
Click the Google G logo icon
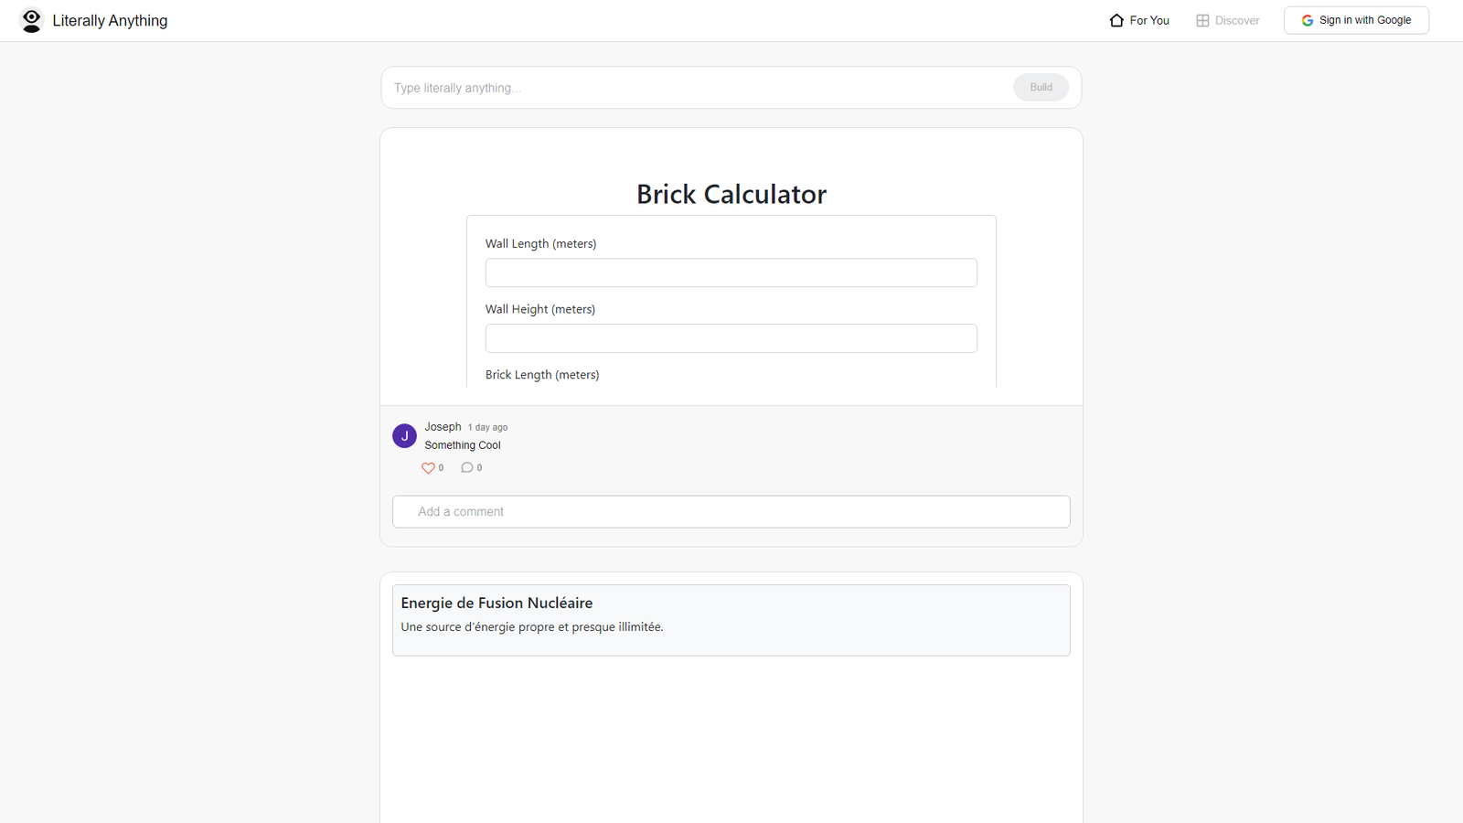coord(1308,20)
